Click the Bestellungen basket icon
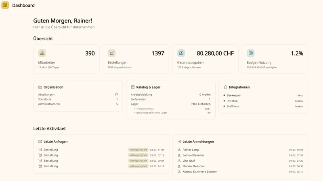This screenshot has height=181, width=323. point(111,53)
